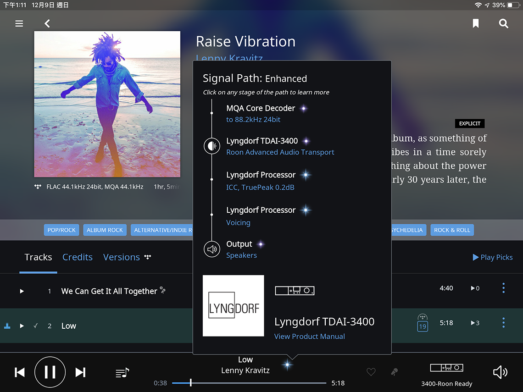This screenshot has height=392, width=523.
Task: Click play count 0 on track 1
Action: 475,288
